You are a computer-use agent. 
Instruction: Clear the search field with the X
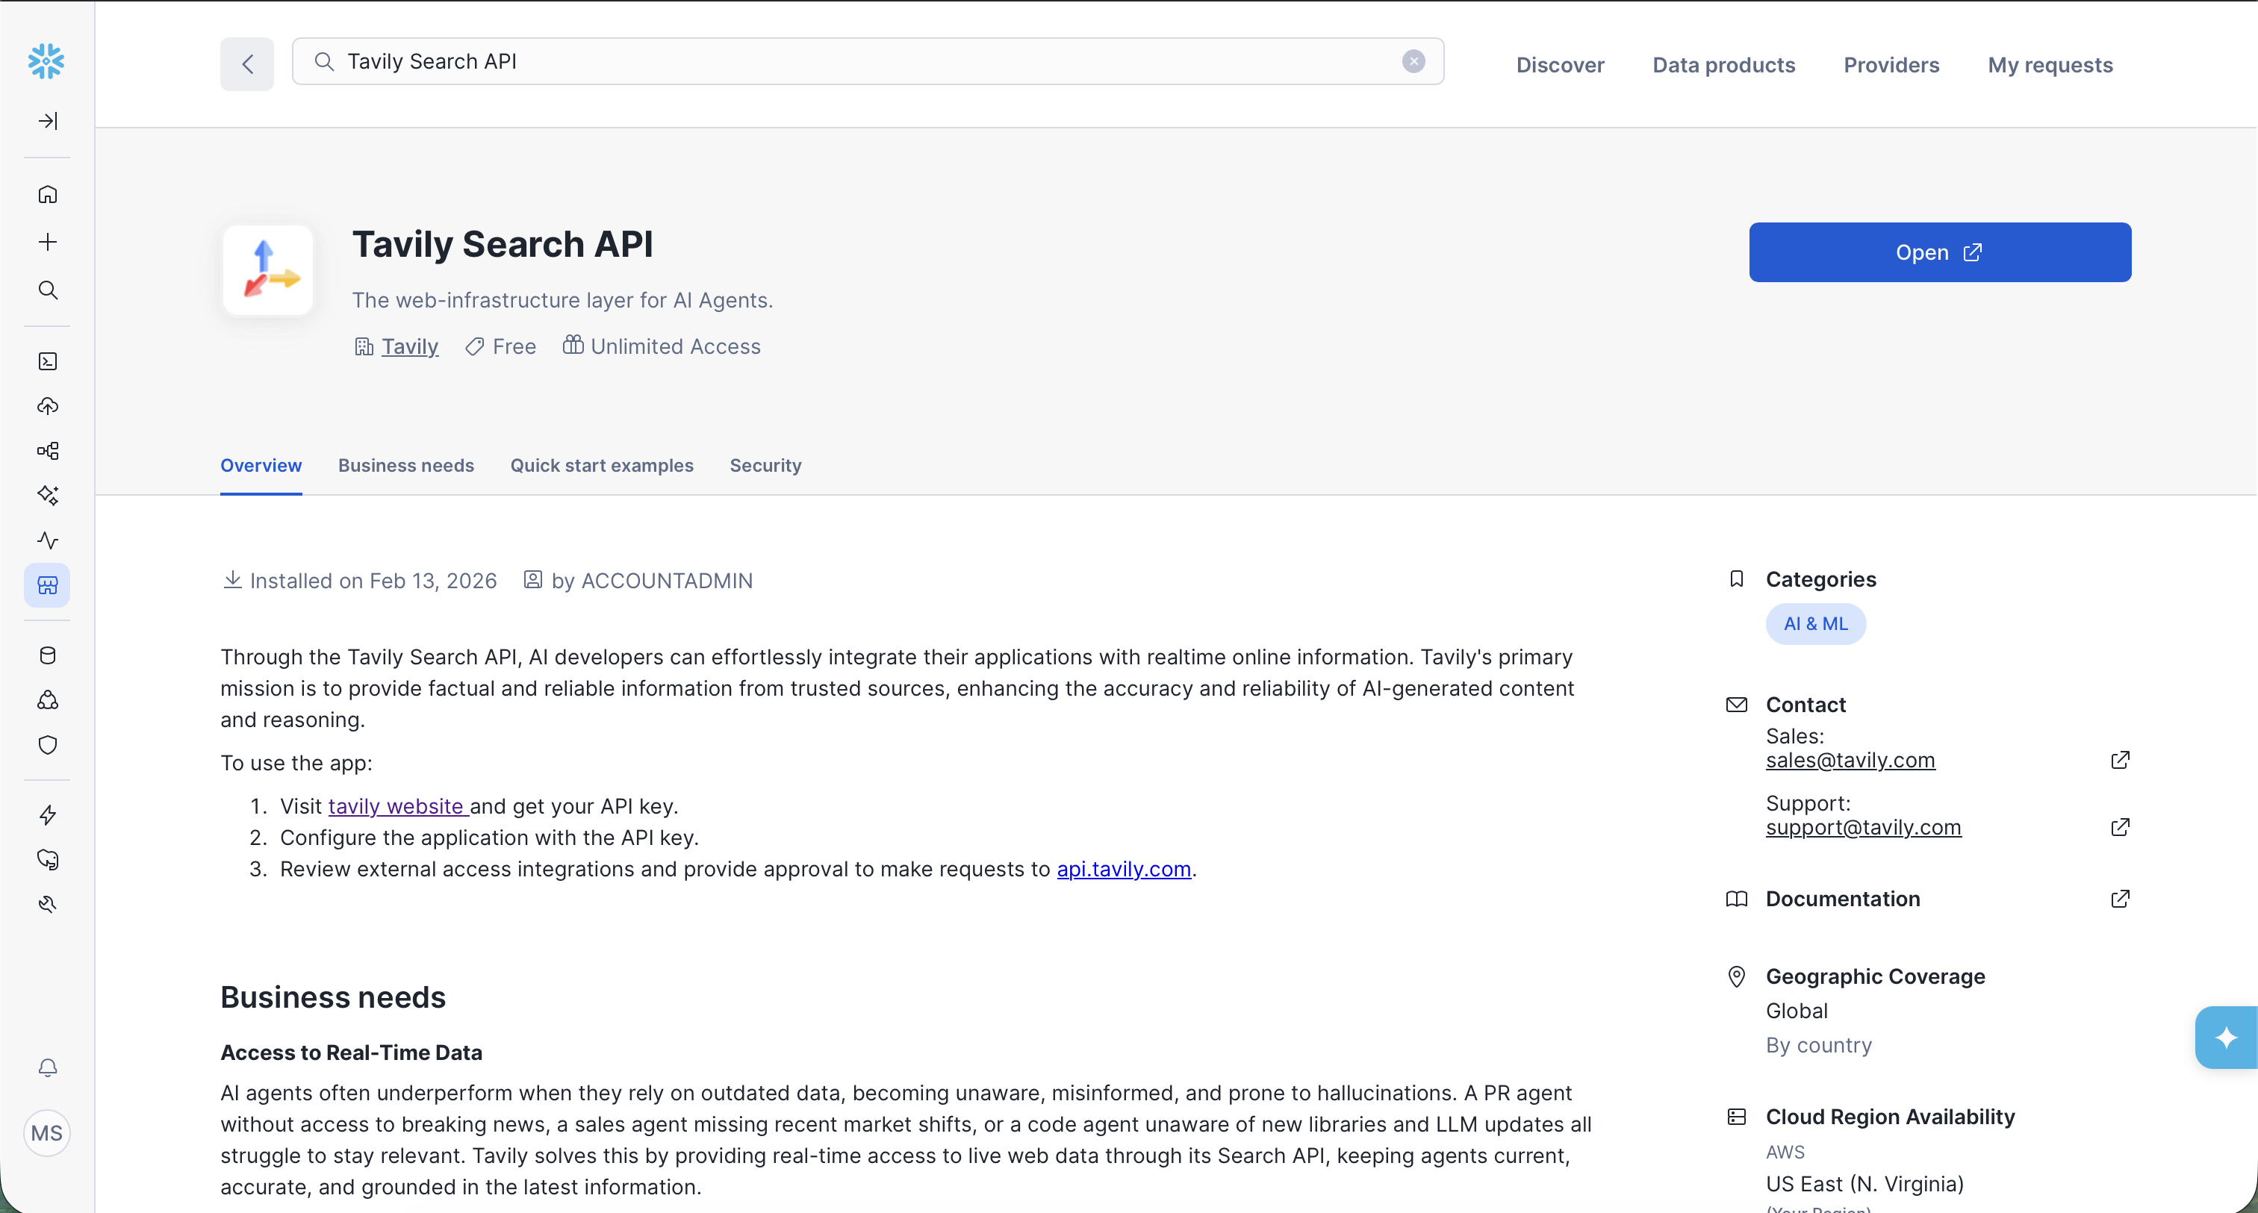point(1413,61)
